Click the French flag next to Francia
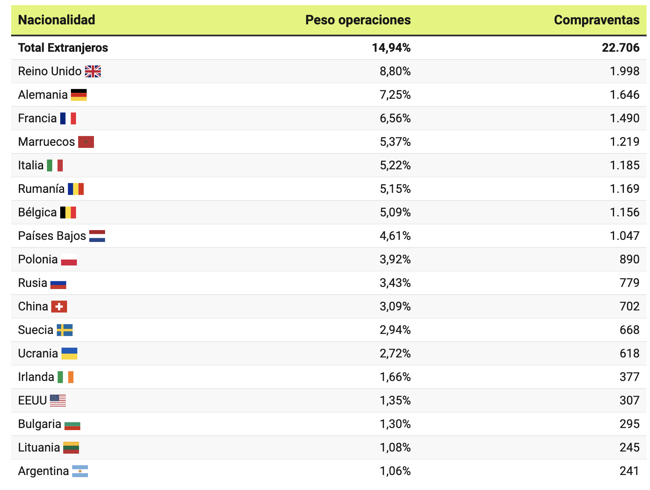The image size is (650, 490). [x=68, y=118]
